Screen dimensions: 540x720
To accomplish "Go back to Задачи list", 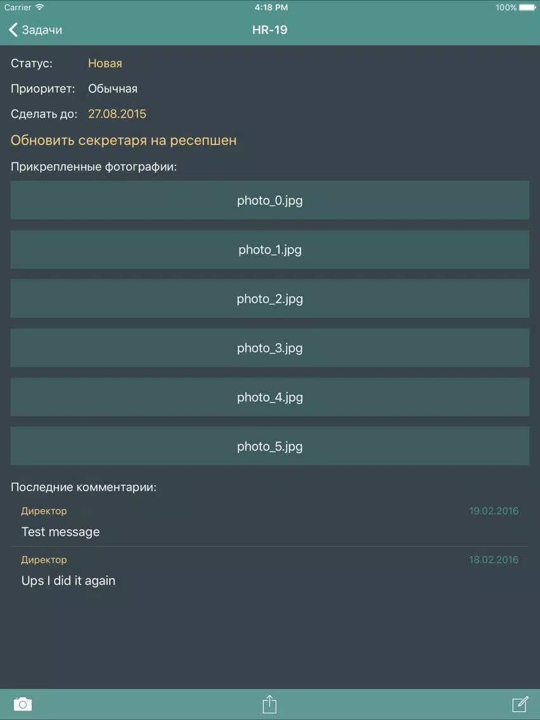I will (35, 30).
